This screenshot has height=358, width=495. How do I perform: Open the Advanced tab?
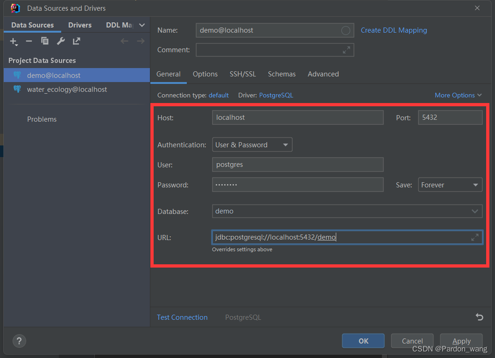tap(323, 74)
